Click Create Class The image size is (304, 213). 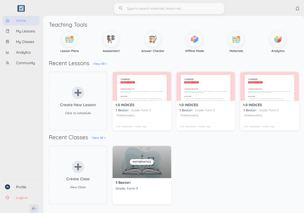(78, 175)
